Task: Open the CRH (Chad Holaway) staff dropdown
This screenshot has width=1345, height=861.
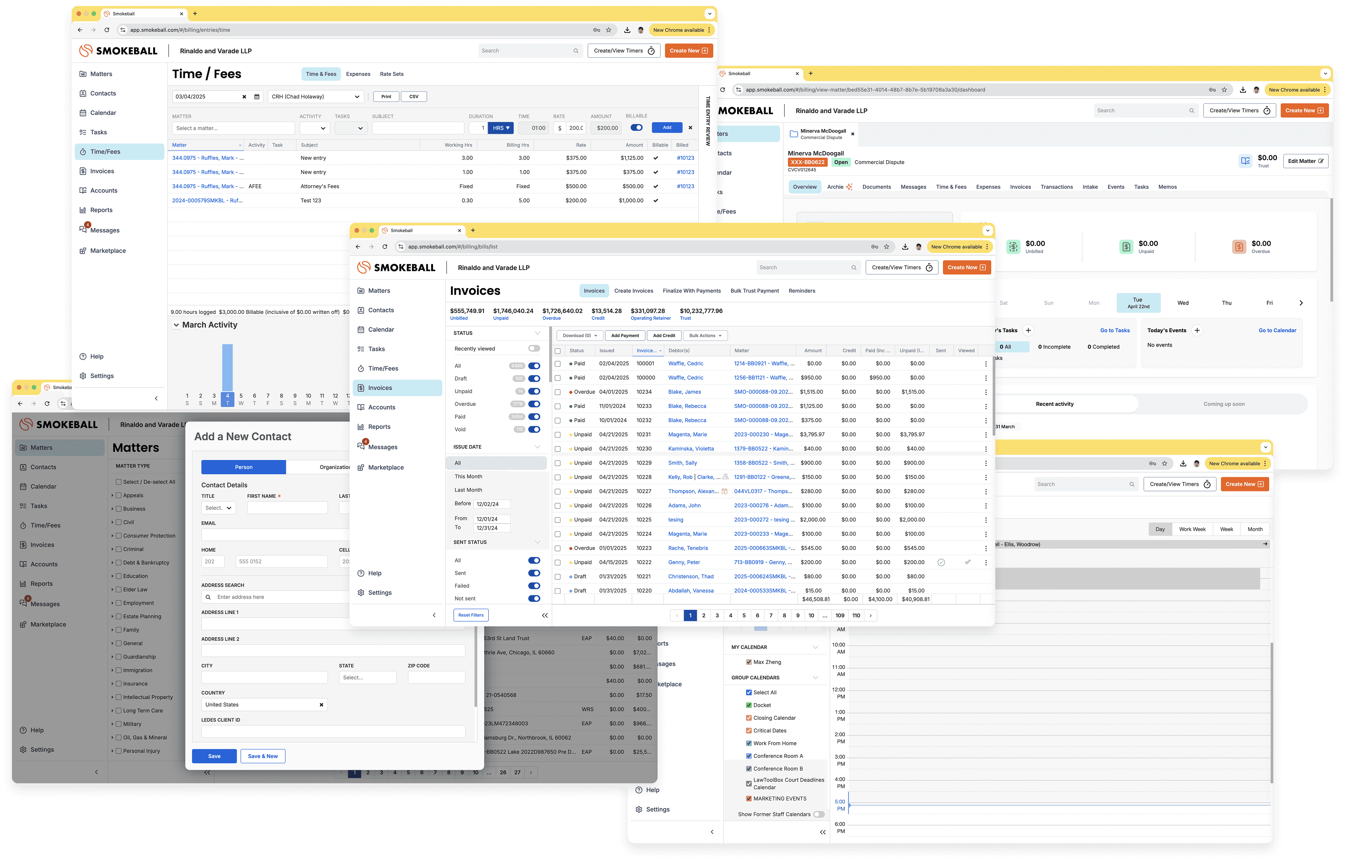Action: (x=316, y=97)
